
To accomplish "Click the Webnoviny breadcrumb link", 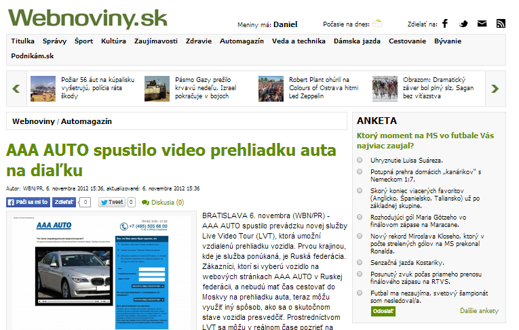I will point(33,121).
